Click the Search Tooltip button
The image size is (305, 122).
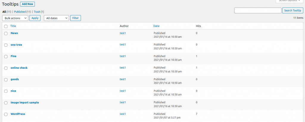tap(292, 10)
